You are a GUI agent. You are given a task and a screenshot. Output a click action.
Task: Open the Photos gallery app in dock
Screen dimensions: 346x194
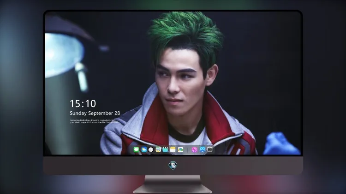pos(180,149)
